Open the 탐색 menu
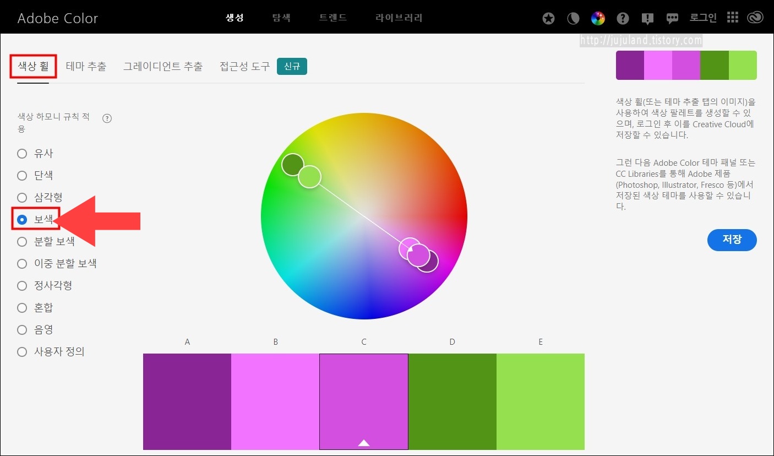 click(281, 18)
